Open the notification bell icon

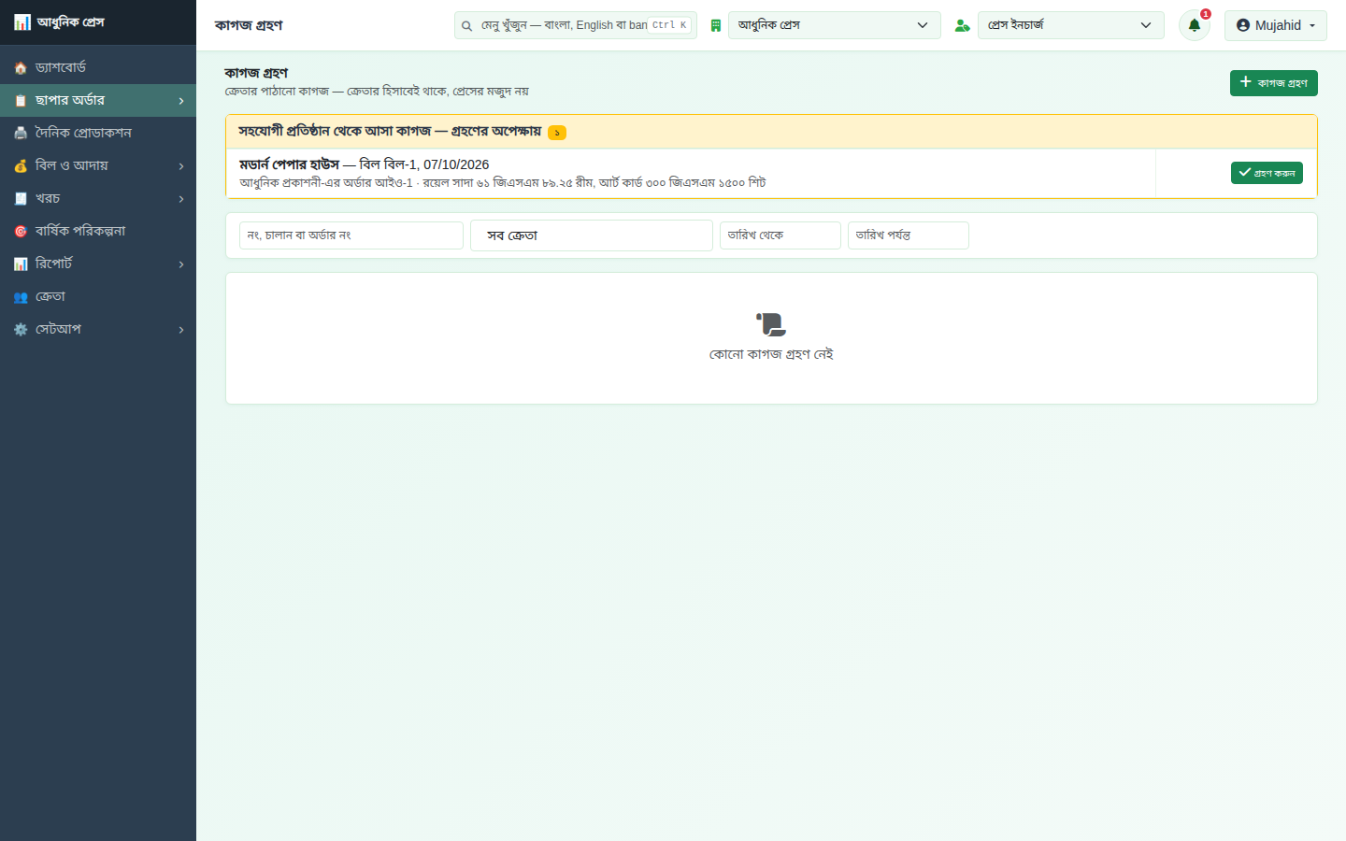1194,25
